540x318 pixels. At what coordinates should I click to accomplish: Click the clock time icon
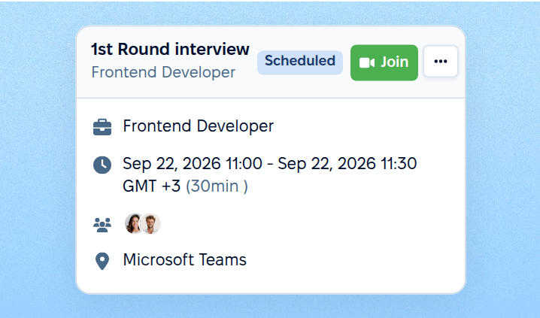point(102,165)
